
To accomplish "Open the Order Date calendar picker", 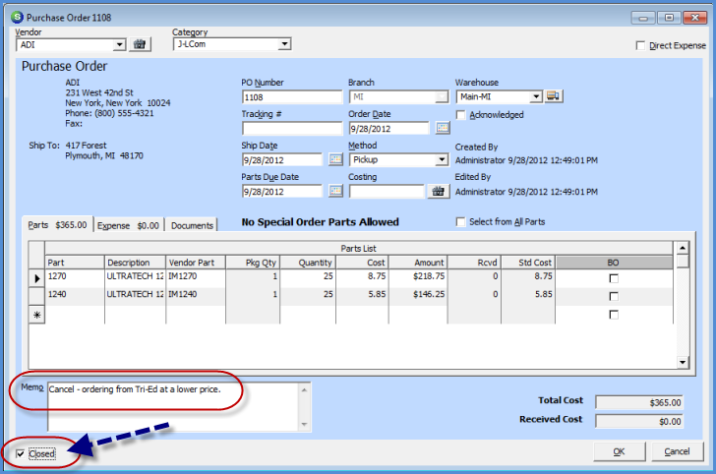I will pos(443,128).
